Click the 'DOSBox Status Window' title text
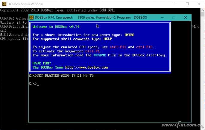 tap(25, 4)
